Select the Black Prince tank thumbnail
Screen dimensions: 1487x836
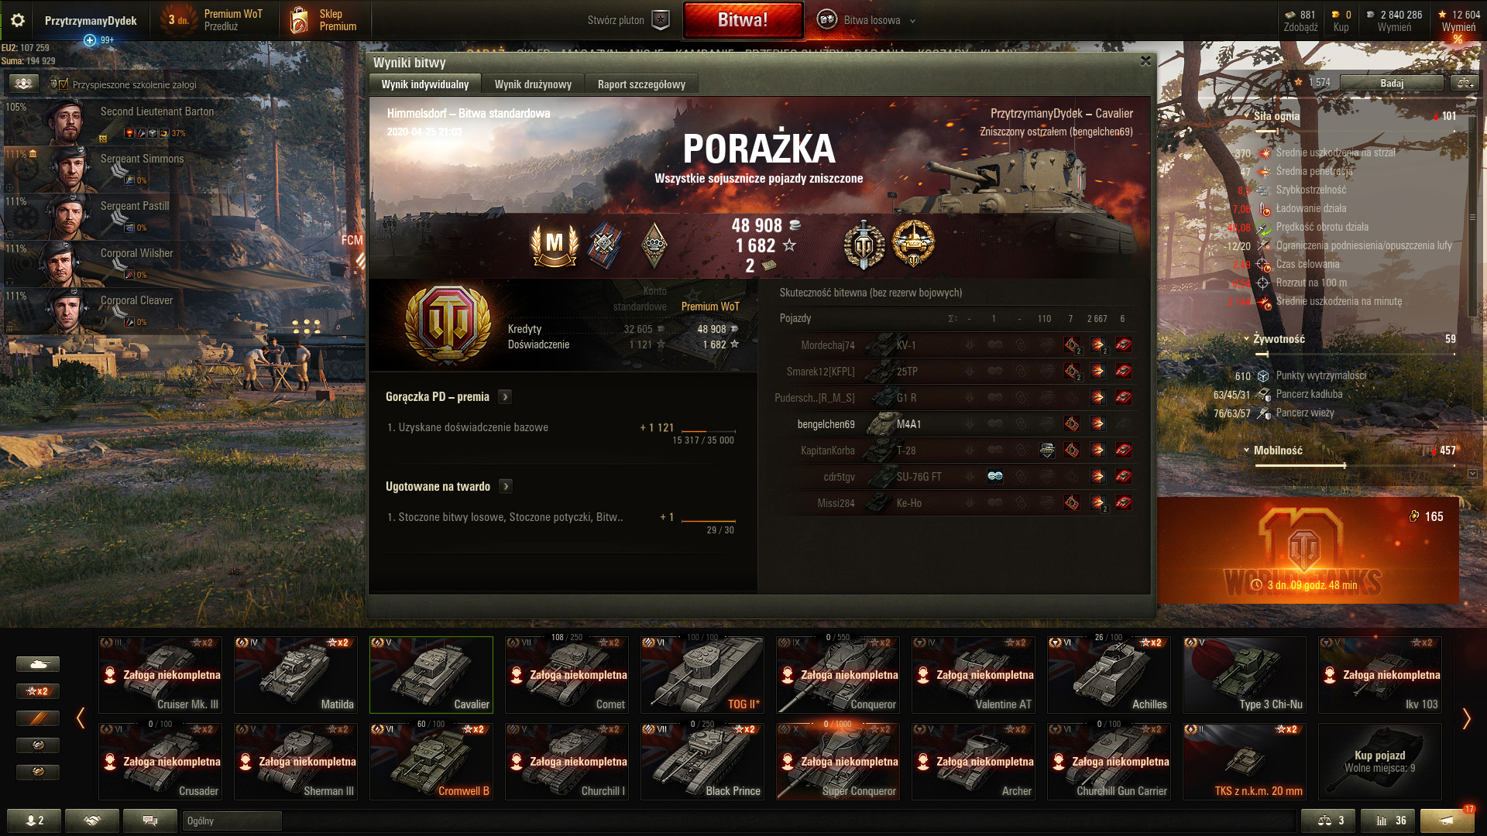702,762
